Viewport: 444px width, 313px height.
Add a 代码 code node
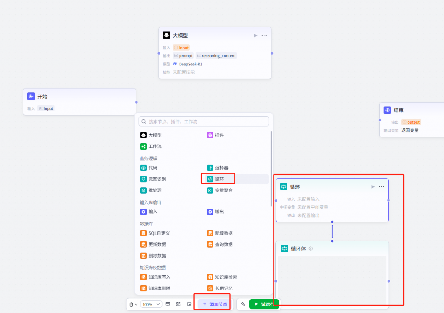[149, 167]
